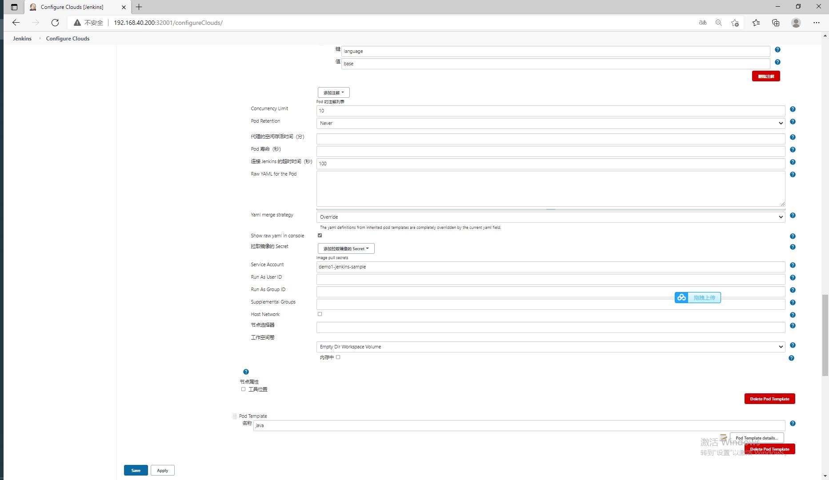Click upper Delete Pod Template button
This screenshot has width=829, height=480.
coord(769,399)
